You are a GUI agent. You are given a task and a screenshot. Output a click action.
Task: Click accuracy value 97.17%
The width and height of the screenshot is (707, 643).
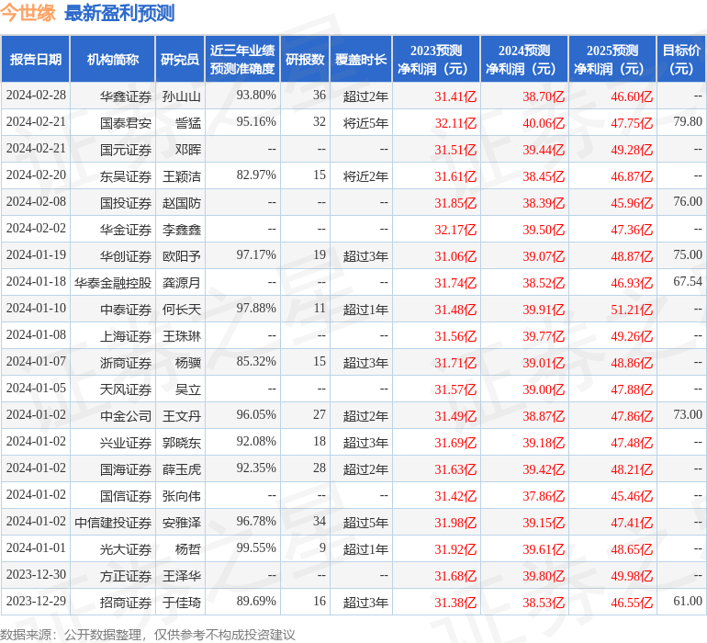pyautogui.click(x=256, y=255)
